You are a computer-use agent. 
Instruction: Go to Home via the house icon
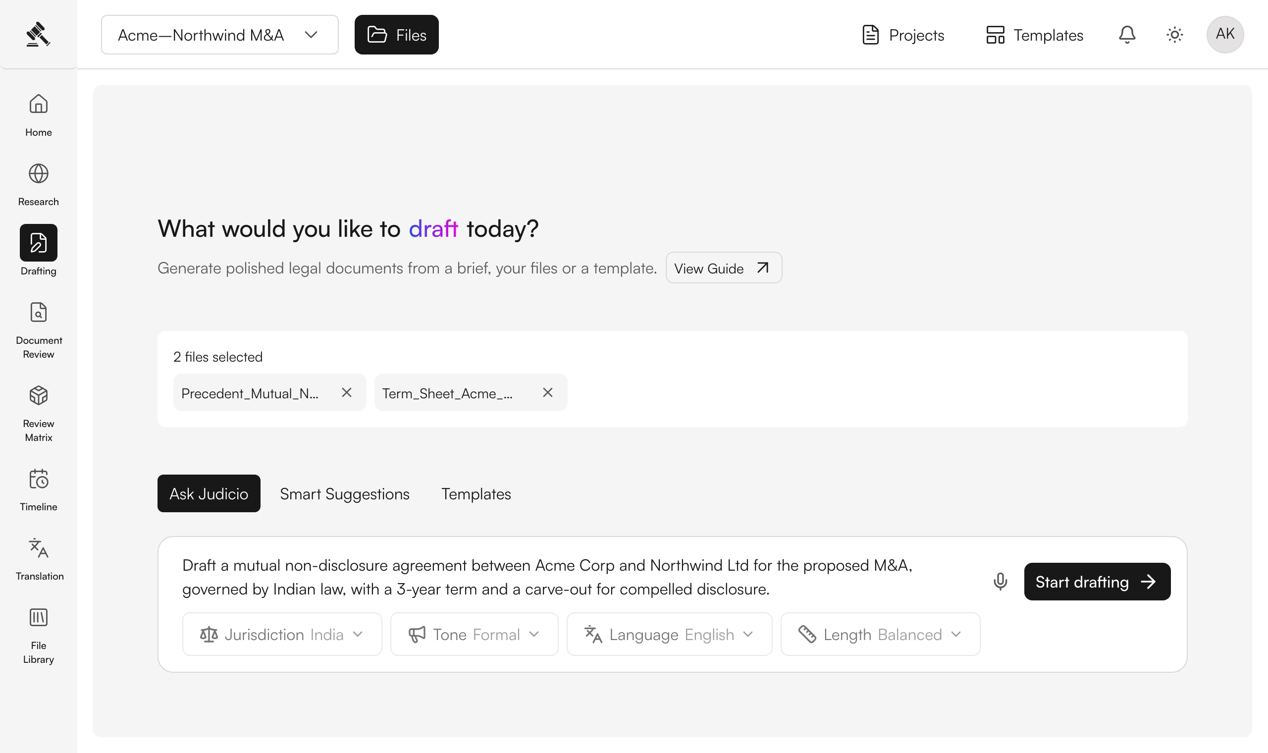pos(39,105)
